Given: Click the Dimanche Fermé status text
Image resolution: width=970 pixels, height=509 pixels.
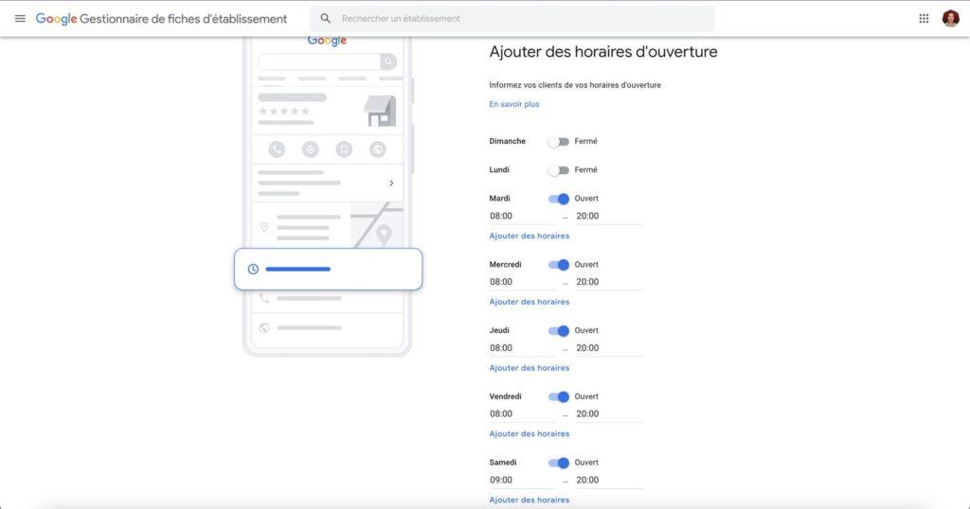Looking at the screenshot, I should [585, 142].
